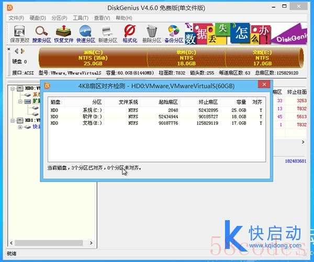Go to previous disk with left arrow
314x262 pixels.
click(16, 51)
